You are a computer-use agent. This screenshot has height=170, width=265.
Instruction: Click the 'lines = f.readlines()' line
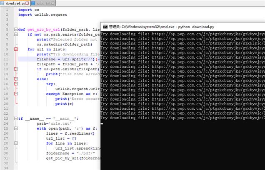[x=70, y=133]
